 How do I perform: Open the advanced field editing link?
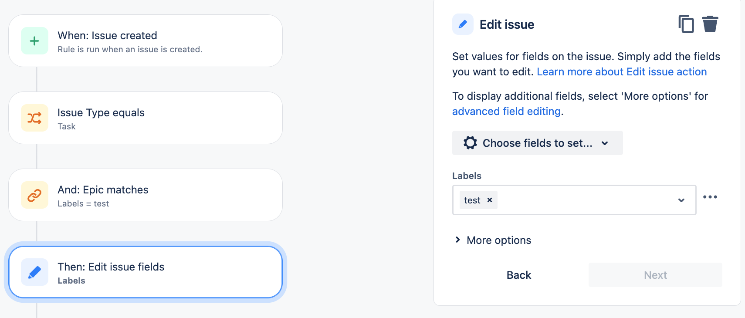point(506,111)
